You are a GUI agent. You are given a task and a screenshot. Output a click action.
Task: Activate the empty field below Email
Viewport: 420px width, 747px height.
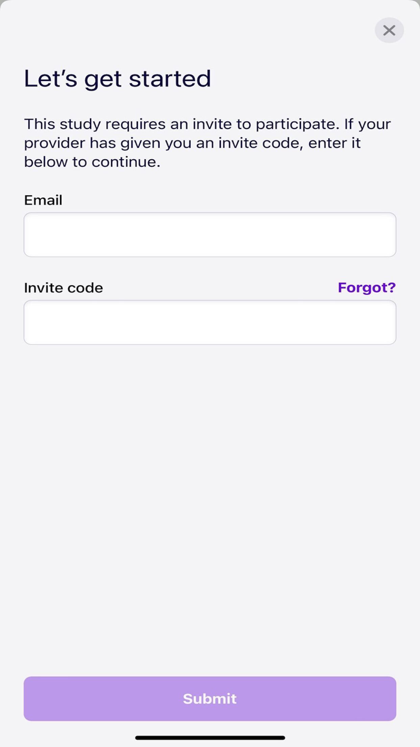[210, 235]
